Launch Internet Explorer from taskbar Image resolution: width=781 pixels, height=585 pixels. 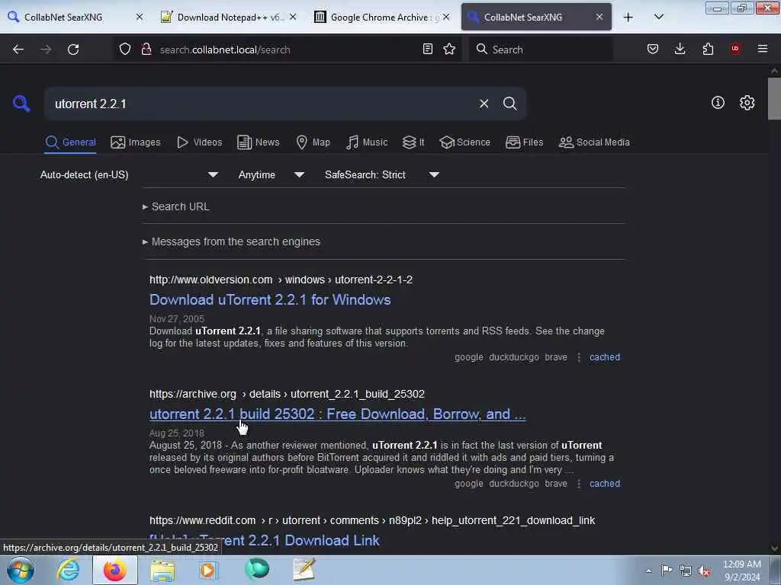tap(68, 570)
